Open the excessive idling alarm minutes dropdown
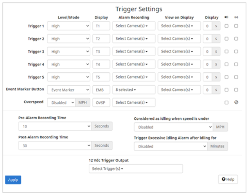 170,146
